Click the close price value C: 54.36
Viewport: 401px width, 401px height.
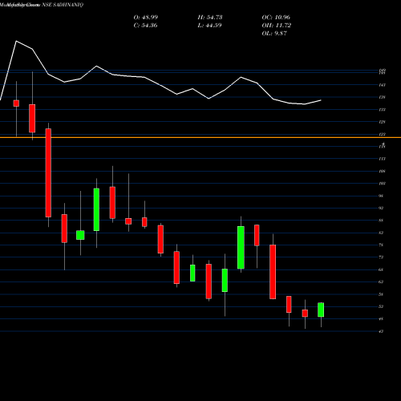(x=145, y=26)
